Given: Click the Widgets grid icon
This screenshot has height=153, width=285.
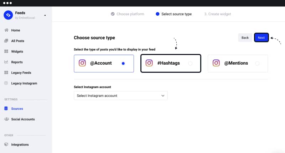Looking at the screenshot, I should pyautogui.click(x=6, y=51).
